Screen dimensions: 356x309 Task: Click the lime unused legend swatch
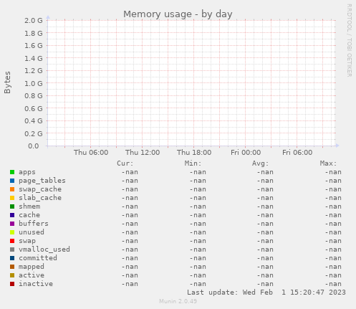point(12,232)
